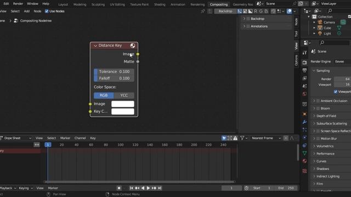Click the Light object icon in outliner
The image size is (351, 197).
(320, 33)
